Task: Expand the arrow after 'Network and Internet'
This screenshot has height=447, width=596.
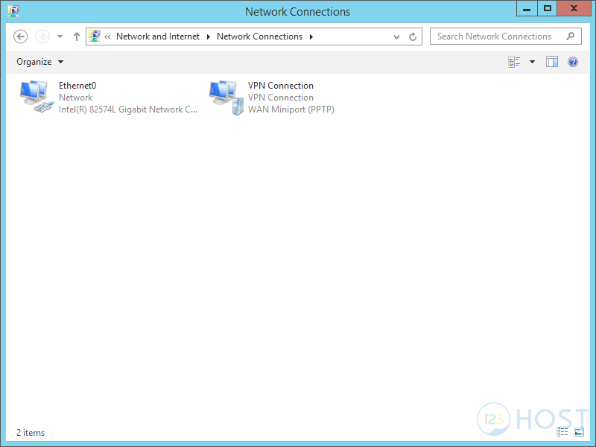Action: pos(209,37)
